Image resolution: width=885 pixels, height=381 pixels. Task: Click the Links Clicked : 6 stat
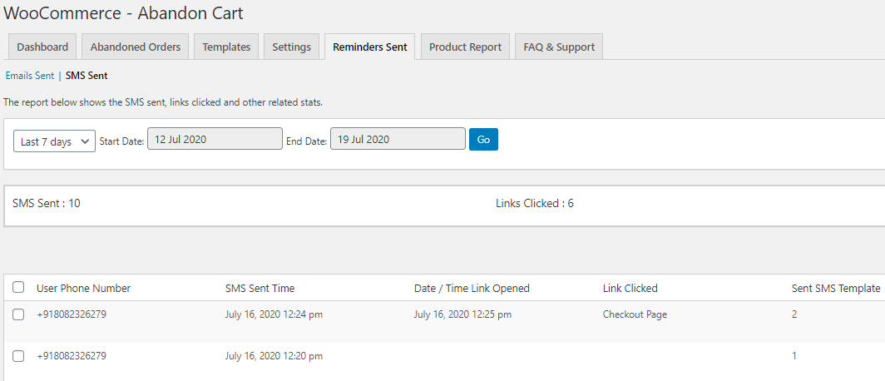(x=535, y=203)
